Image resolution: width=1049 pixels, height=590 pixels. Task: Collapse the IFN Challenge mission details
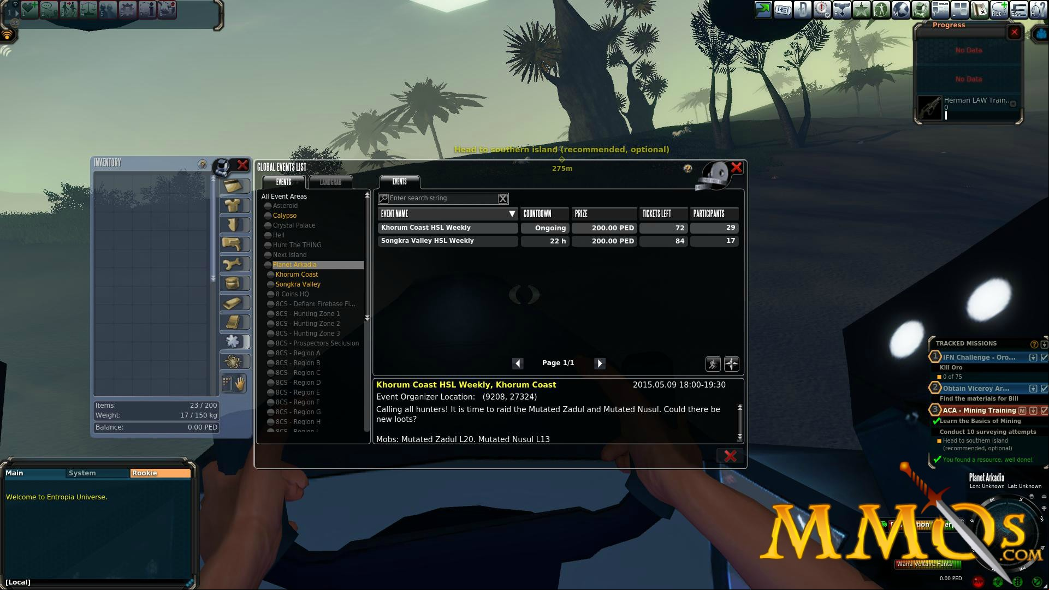[x=1033, y=357]
